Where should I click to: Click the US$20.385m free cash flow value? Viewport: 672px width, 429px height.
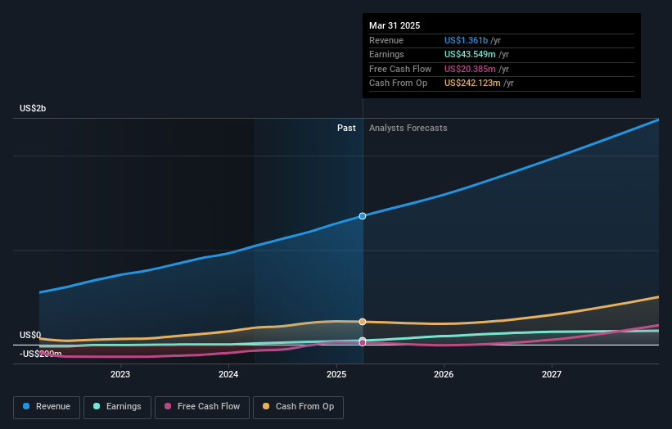(x=470, y=69)
